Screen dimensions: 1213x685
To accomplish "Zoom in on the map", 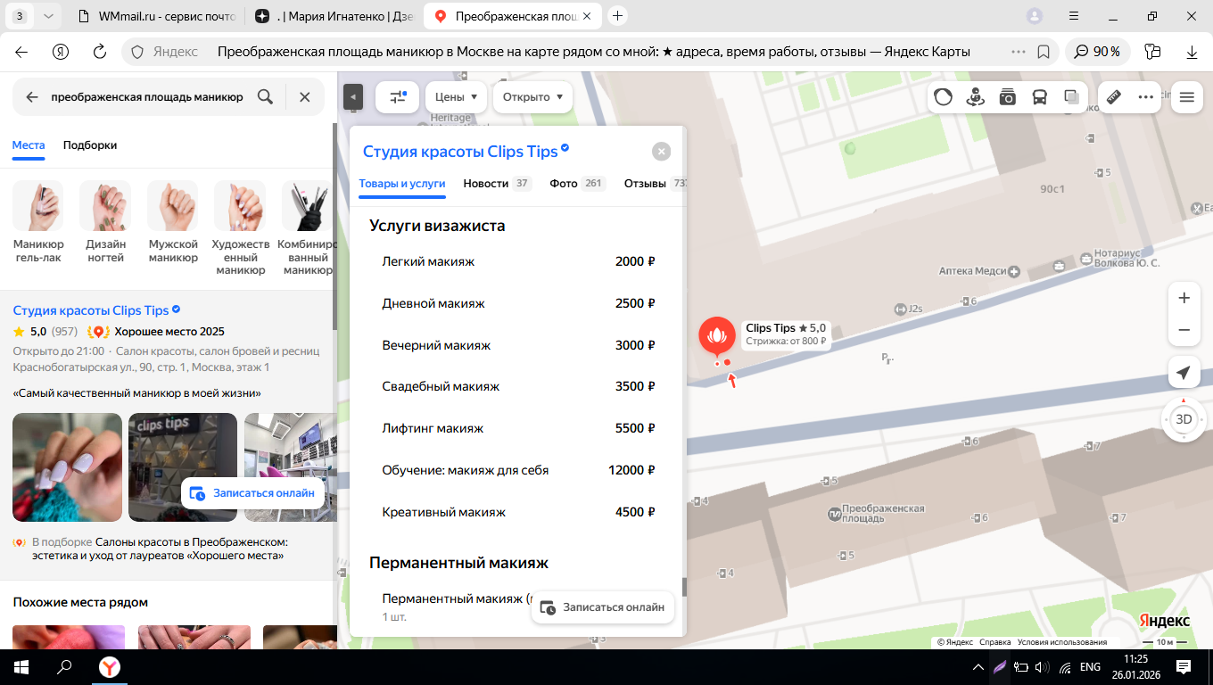I will (1184, 298).
